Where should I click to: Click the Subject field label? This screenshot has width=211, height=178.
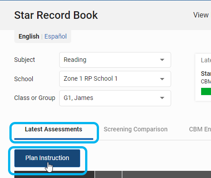pos(25,60)
